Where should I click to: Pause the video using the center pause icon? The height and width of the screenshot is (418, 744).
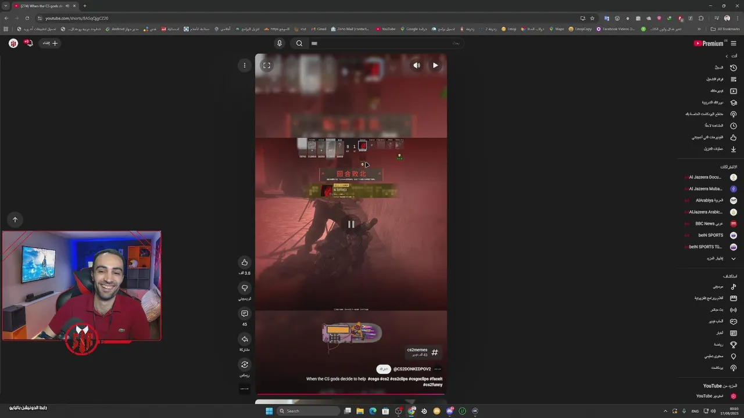[x=351, y=224]
